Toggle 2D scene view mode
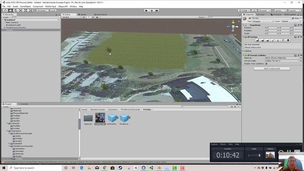Image resolution: width=304 pixels, height=171 pixels. tap(84, 17)
